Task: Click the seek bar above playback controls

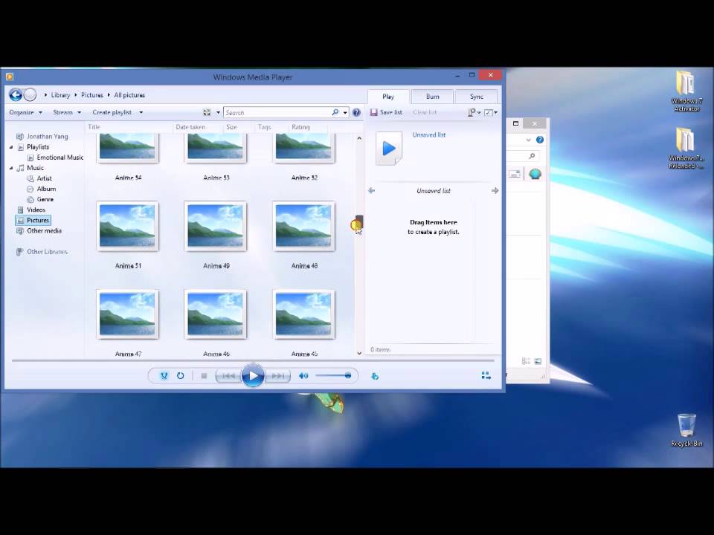Action: click(x=253, y=360)
